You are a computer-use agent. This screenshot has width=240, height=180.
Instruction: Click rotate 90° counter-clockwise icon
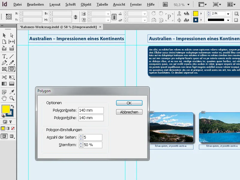[x=161, y=13]
